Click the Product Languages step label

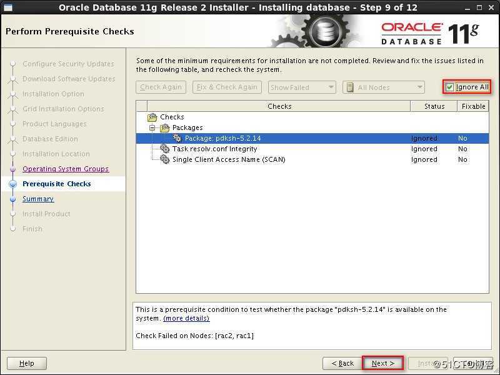[54, 124]
